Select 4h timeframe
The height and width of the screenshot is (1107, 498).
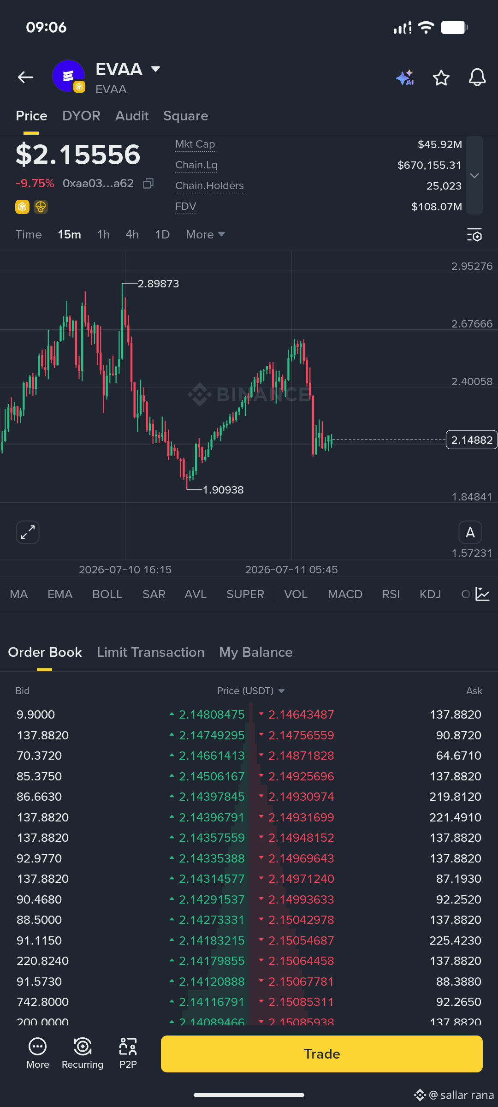(132, 235)
